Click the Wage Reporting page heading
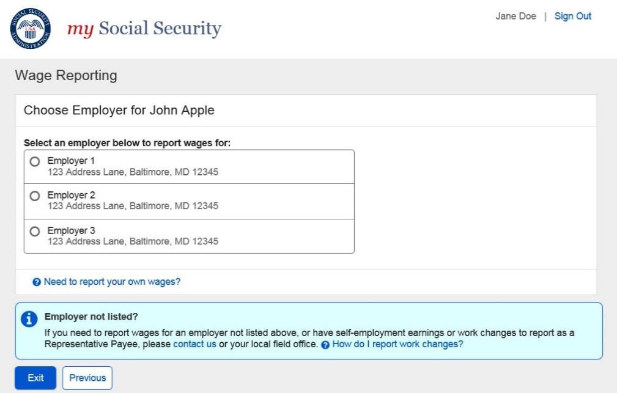Image resolution: width=617 pixels, height=393 pixels. (x=65, y=76)
